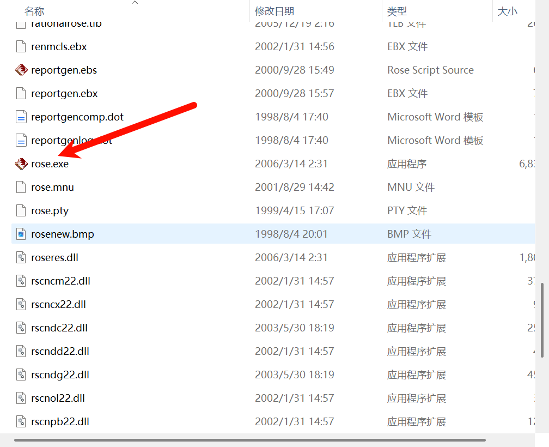Click the rosenew.bmp image icon

pos(21,234)
